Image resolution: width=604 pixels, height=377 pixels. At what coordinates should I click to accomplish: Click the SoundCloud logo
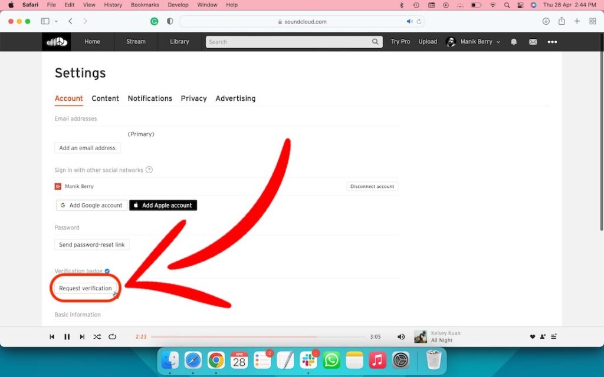(x=56, y=42)
